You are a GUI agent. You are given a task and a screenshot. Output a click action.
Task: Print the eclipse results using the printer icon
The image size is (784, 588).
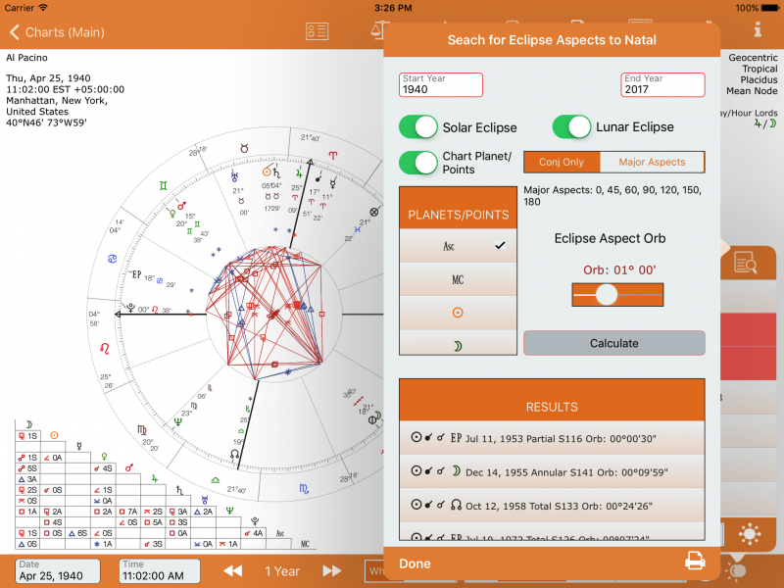[697, 563]
